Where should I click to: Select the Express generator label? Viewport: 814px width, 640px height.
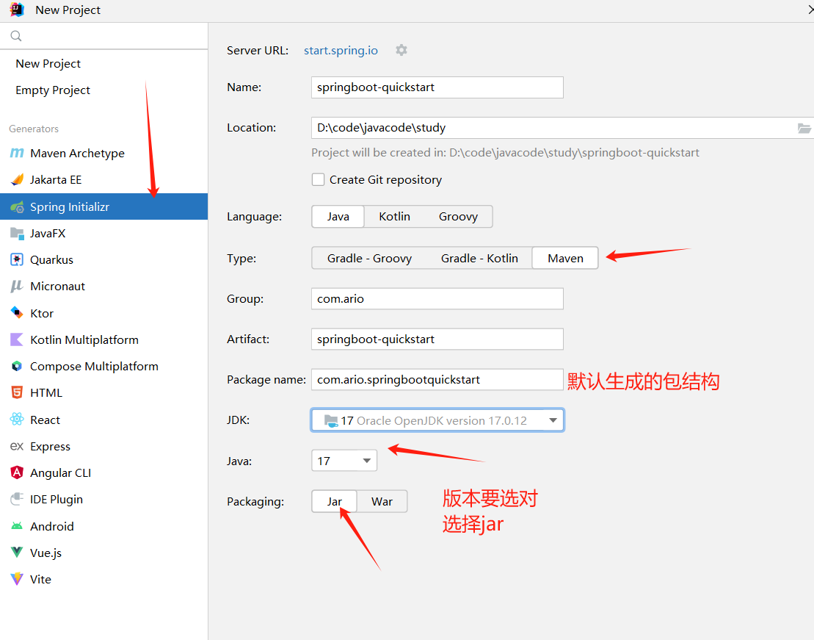click(x=50, y=446)
